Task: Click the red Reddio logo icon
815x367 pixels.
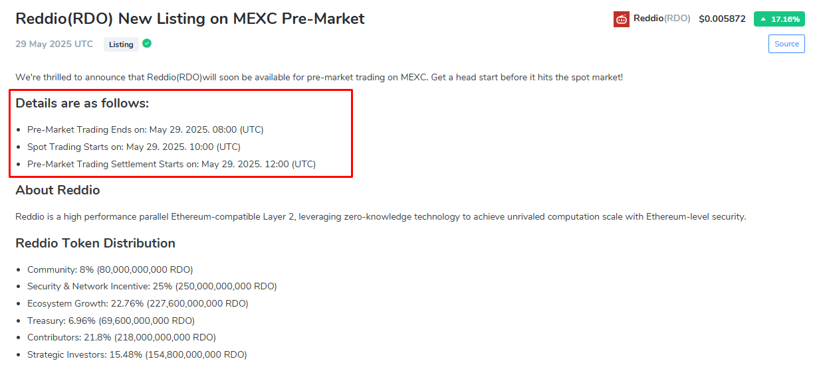Action: click(x=621, y=19)
